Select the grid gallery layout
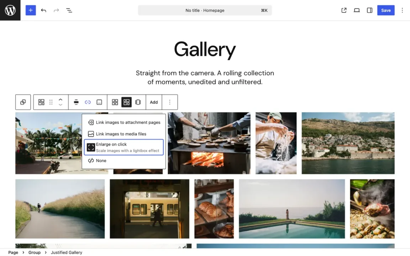410x256 pixels. click(115, 102)
